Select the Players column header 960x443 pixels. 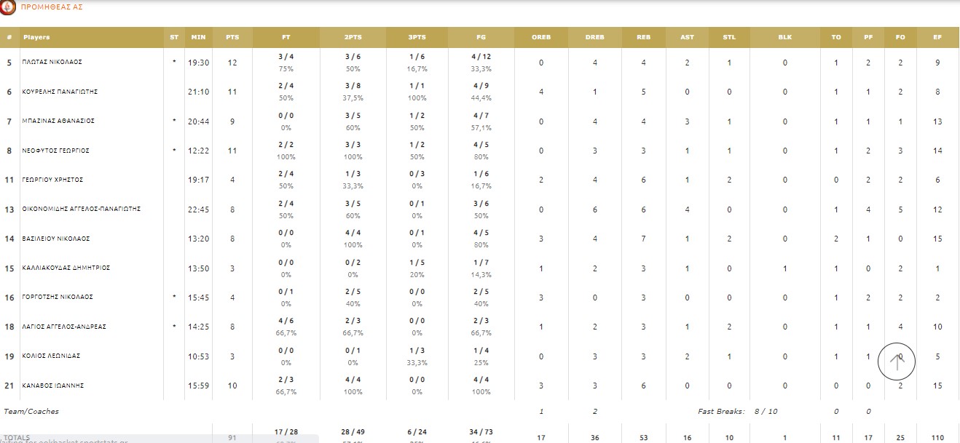tap(36, 37)
